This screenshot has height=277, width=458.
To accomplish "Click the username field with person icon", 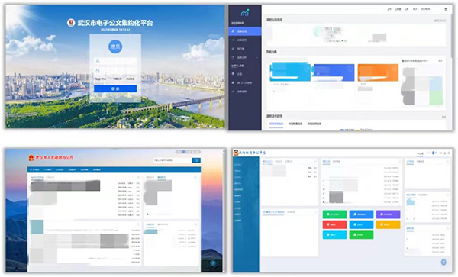I will point(115,61).
